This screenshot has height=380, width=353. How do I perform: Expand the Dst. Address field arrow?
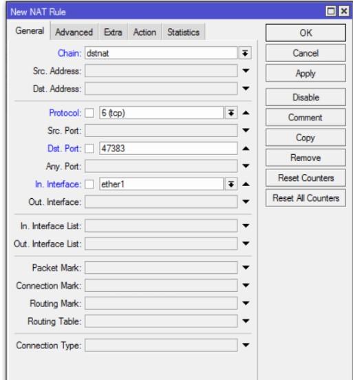[x=246, y=88]
